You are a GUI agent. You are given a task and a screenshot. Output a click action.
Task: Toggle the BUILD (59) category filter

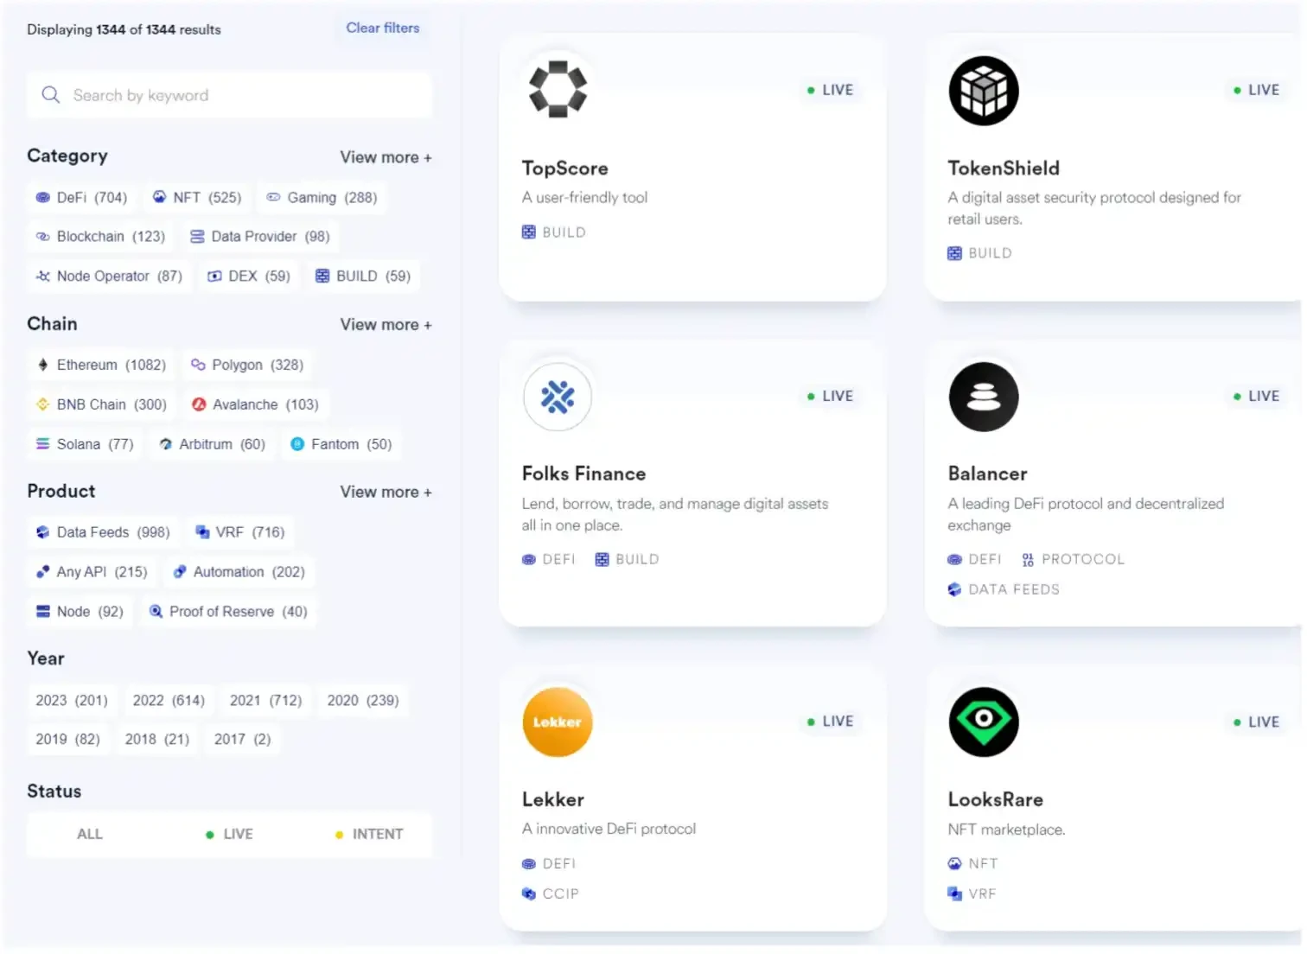pyautogui.click(x=363, y=277)
